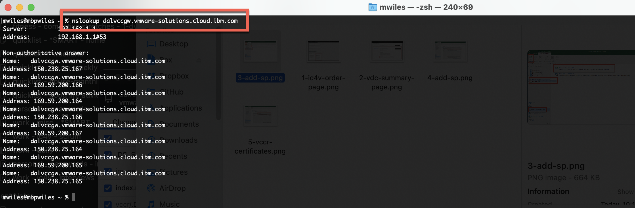The image size is (635, 208).
Task: Click the Music note icon in sidebar
Action: [x=151, y=204]
